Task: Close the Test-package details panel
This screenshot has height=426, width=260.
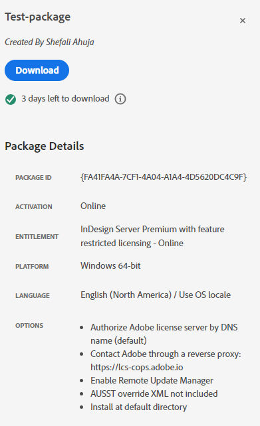Action: [x=243, y=21]
